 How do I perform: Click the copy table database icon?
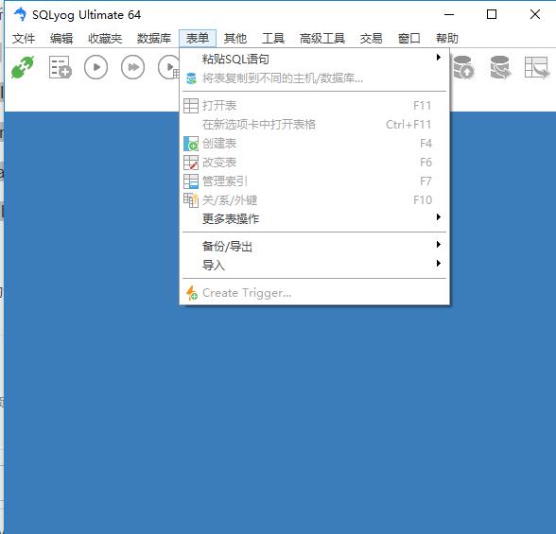coord(191,78)
